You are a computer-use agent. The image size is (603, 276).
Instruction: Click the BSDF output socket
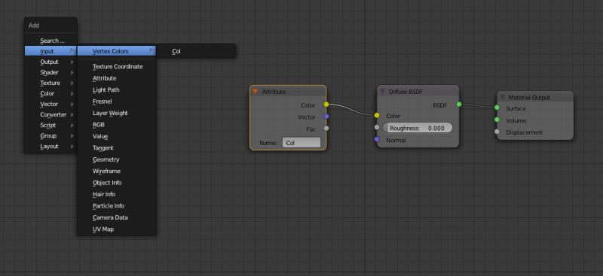(458, 104)
